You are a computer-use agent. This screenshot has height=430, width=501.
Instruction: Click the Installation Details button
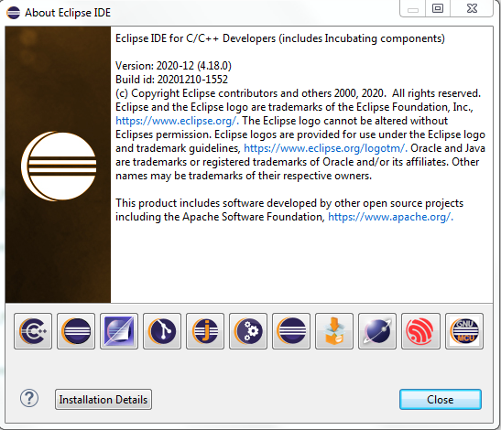click(103, 400)
